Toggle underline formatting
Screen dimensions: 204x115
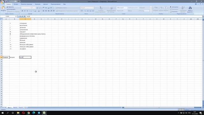[27, 11]
